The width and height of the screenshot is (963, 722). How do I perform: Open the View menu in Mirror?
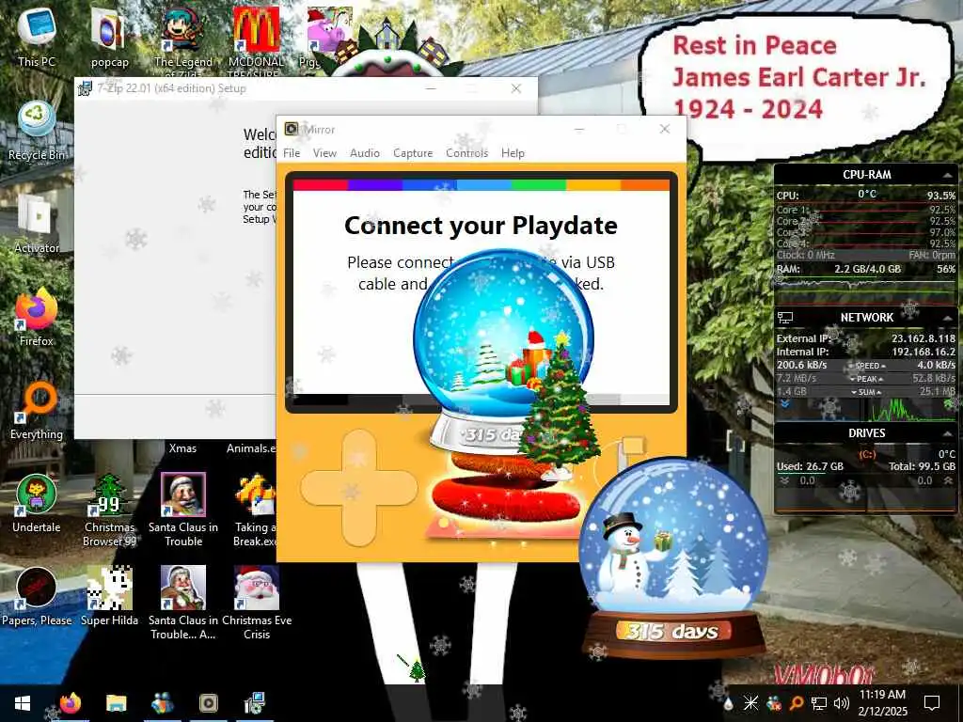tap(324, 153)
